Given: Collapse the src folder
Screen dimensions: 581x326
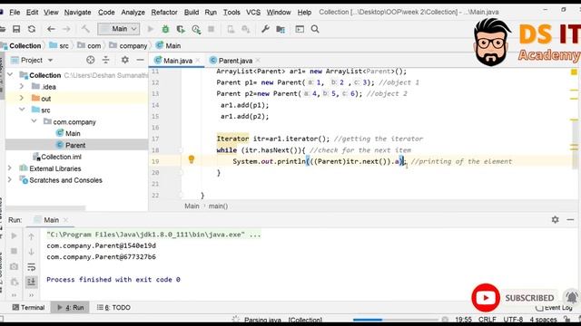Looking at the screenshot, I should coord(22,110).
